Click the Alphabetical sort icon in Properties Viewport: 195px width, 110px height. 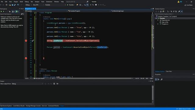[158, 79]
